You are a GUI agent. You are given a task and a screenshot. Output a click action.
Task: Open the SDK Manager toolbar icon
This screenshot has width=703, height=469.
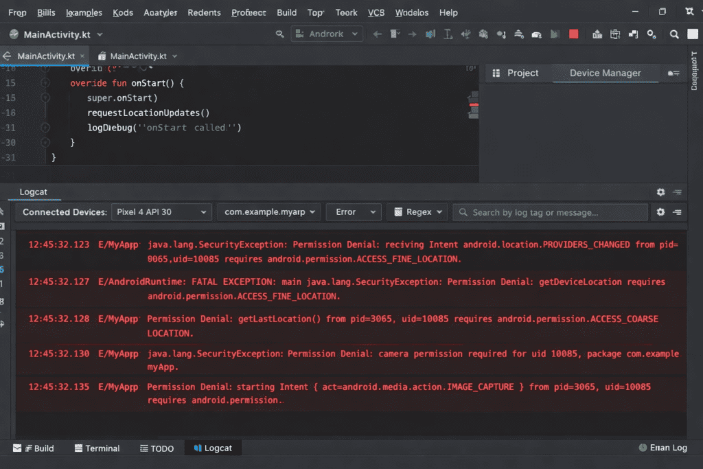(599, 34)
